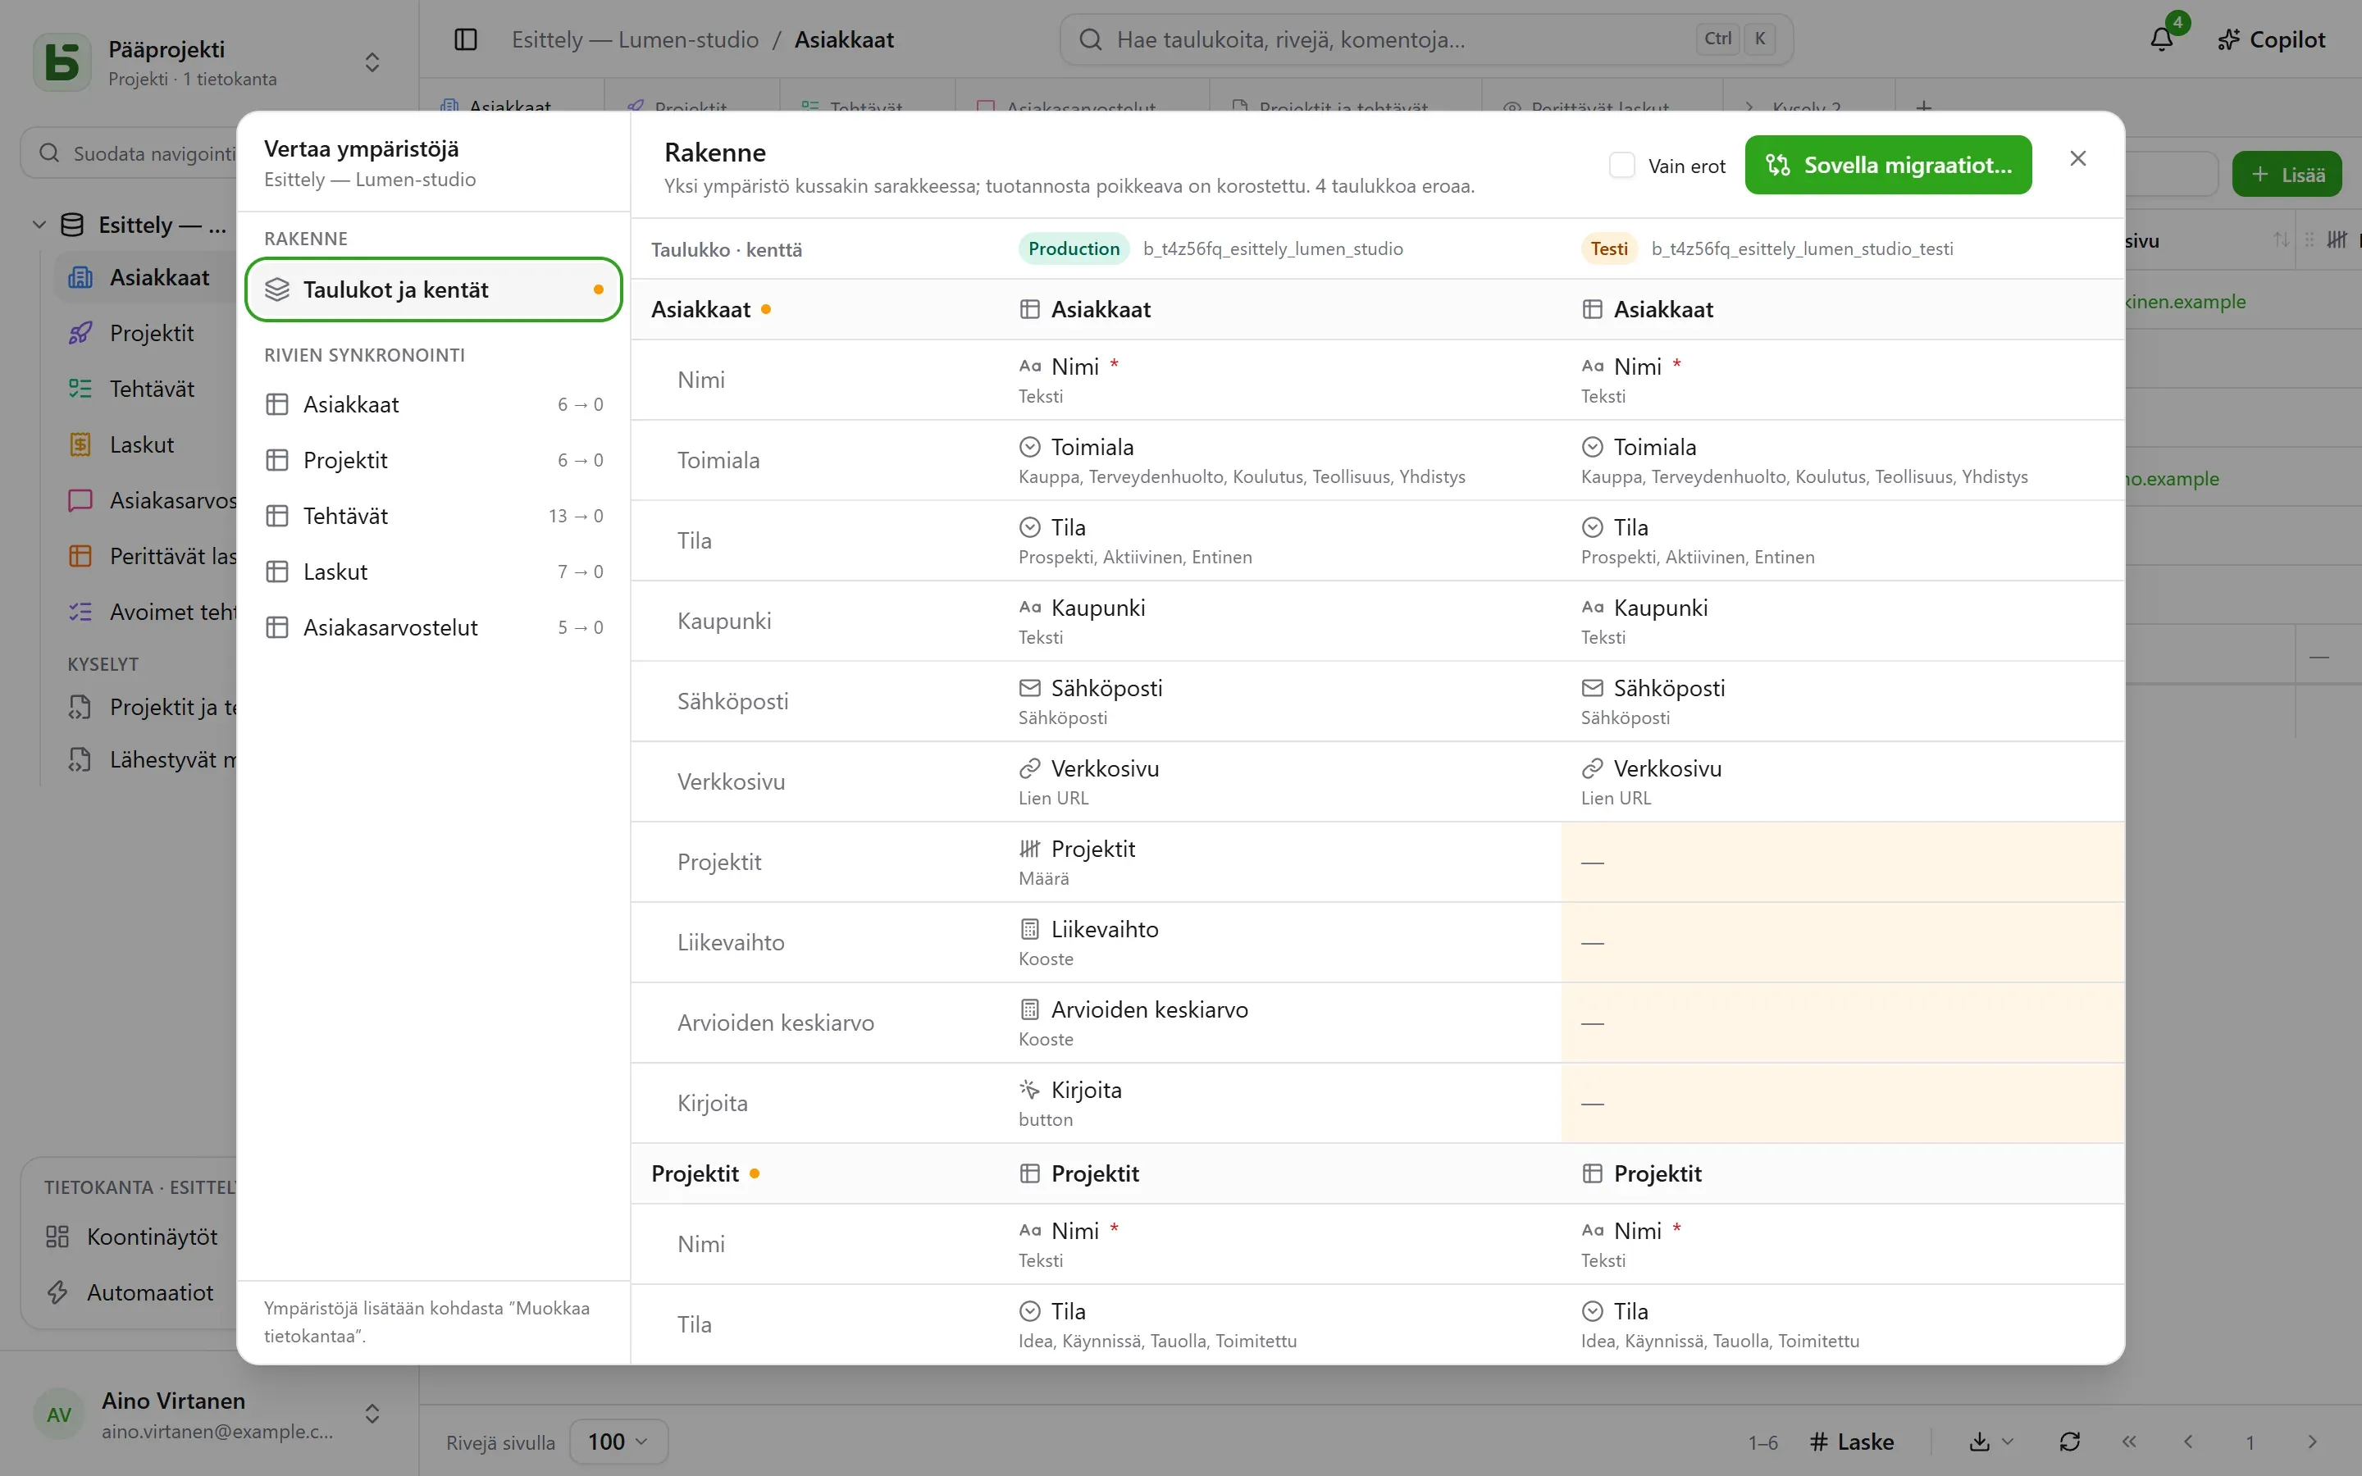This screenshot has height=1476, width=2362.
Task: Click the Testi environment badge
Action: point(1608,249)
